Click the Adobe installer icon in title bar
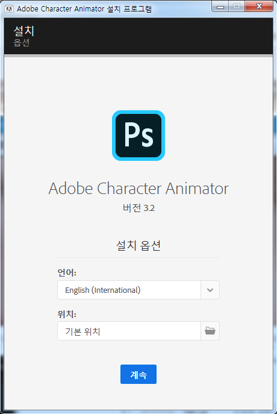The width and height of the screenshot is (277, 414). coord(9,8)
